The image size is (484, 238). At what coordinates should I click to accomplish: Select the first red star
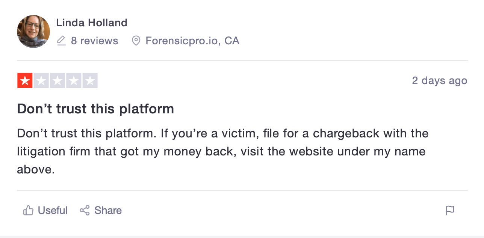[x=25, y=80]
